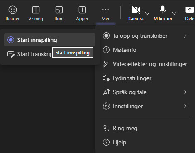
Task: Open the Reager emoji reactions button
Action: [x=12, y=13]
